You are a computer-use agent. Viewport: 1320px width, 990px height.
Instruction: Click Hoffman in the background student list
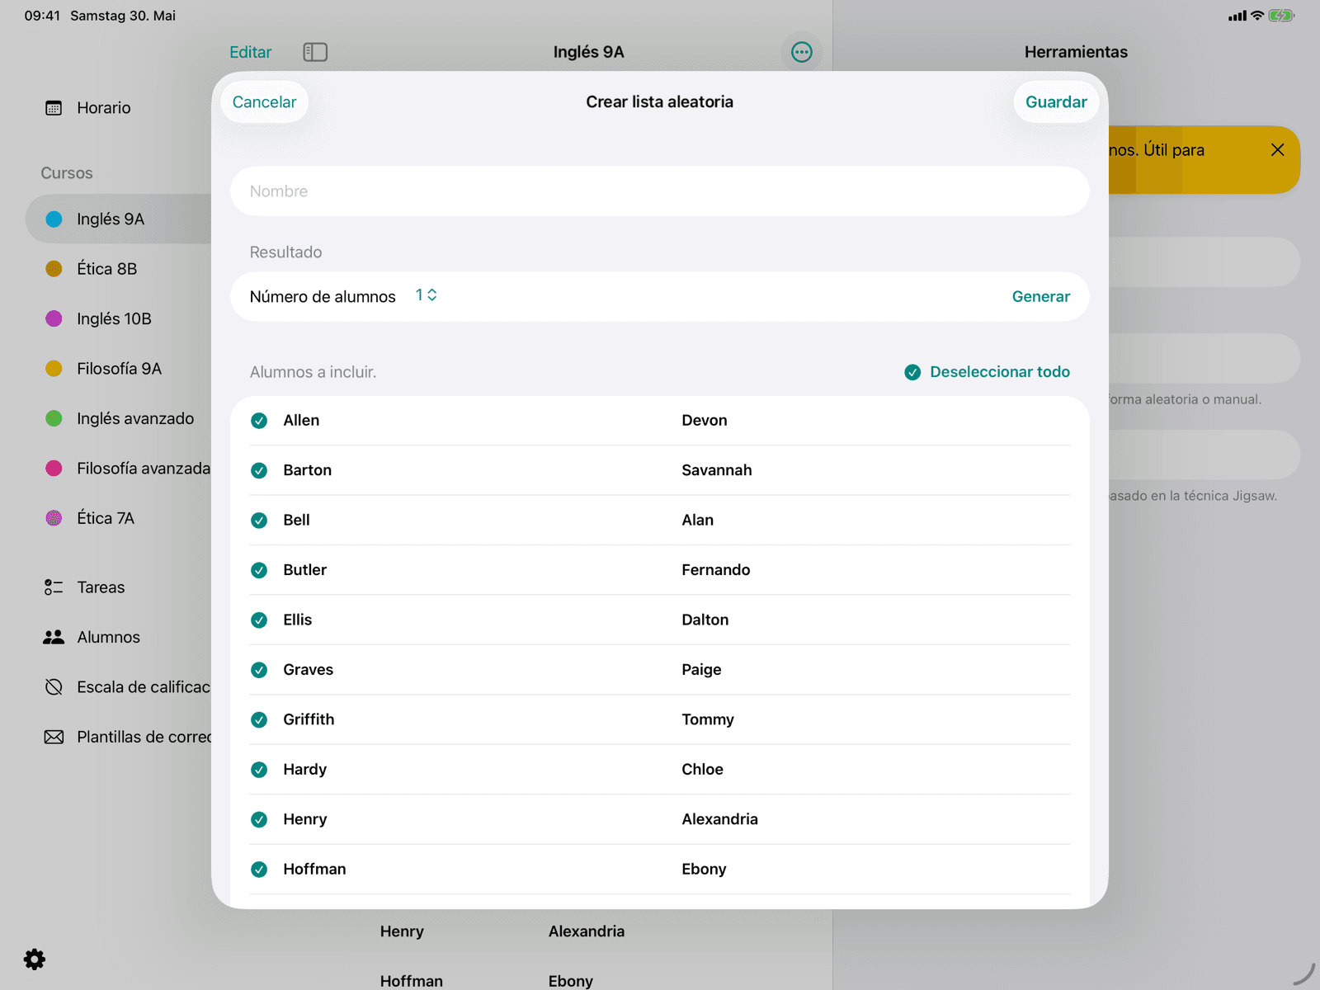411,981
